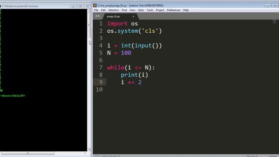Click the 'cls' string literal

click(150, 31)
